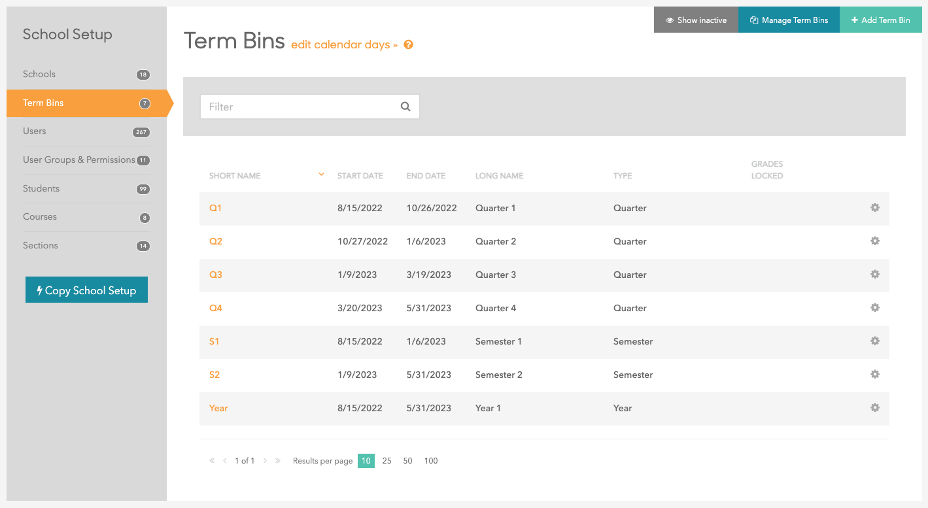928x508 pixels.
Task: Click the Short Name sort chevron
Action: 320,174
